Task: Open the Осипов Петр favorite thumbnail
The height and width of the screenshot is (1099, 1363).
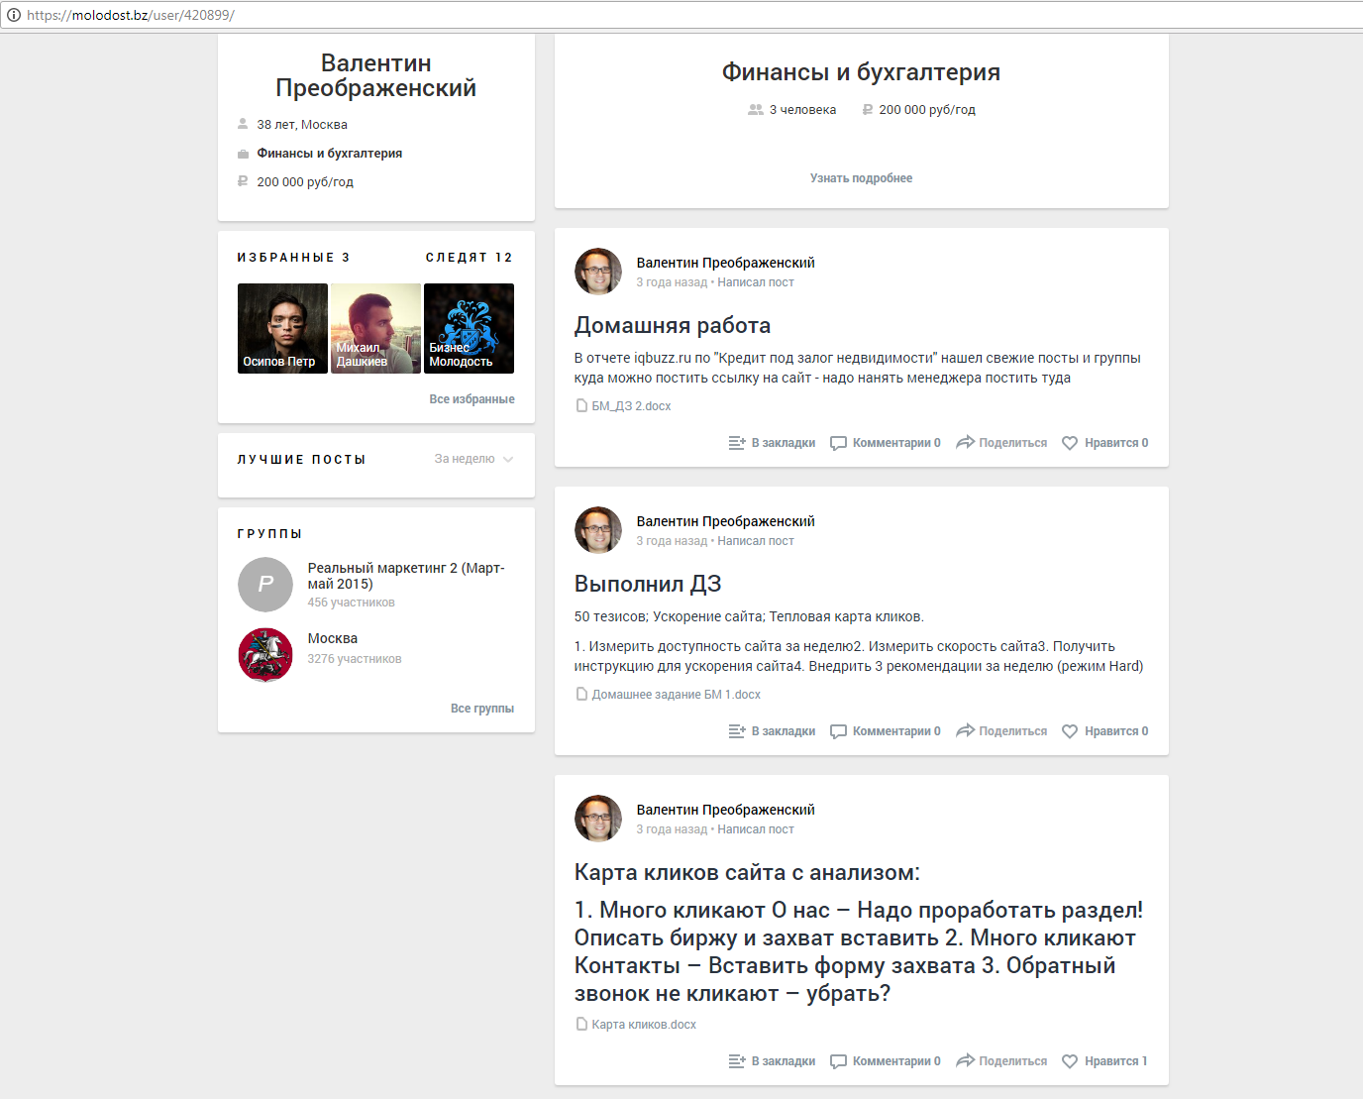Action: (282, 328)
